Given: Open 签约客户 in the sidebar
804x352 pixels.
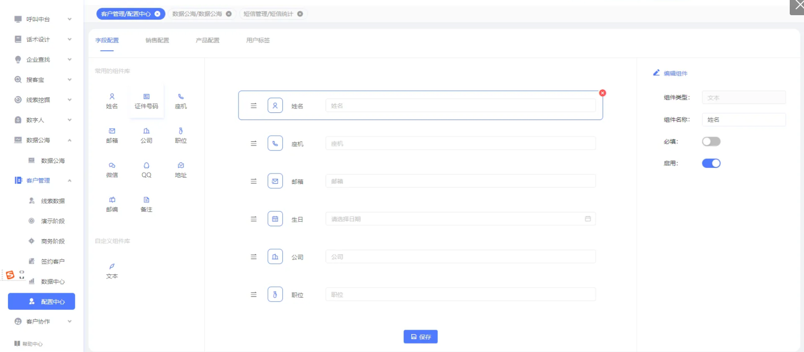Looking at the screenshot, I should pyautogui.click(x=53, y=261).
